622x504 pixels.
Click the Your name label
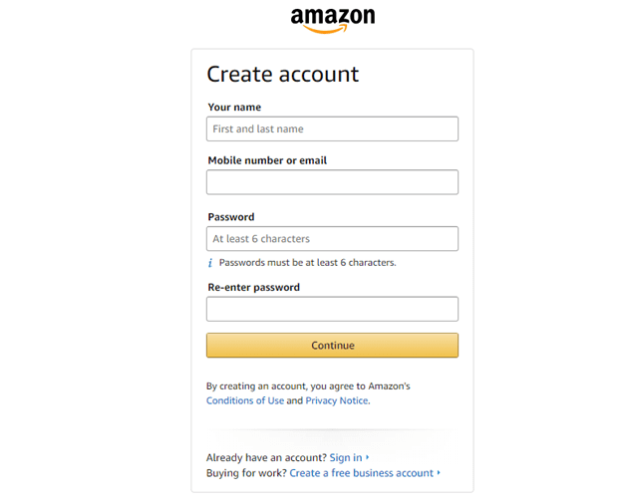coord(234,108)
